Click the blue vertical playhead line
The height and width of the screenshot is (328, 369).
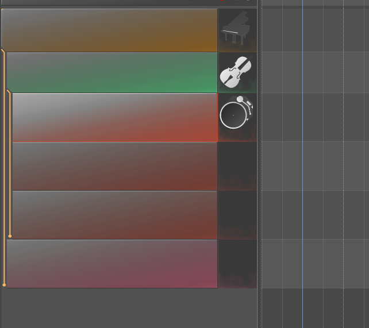[303, 164]
